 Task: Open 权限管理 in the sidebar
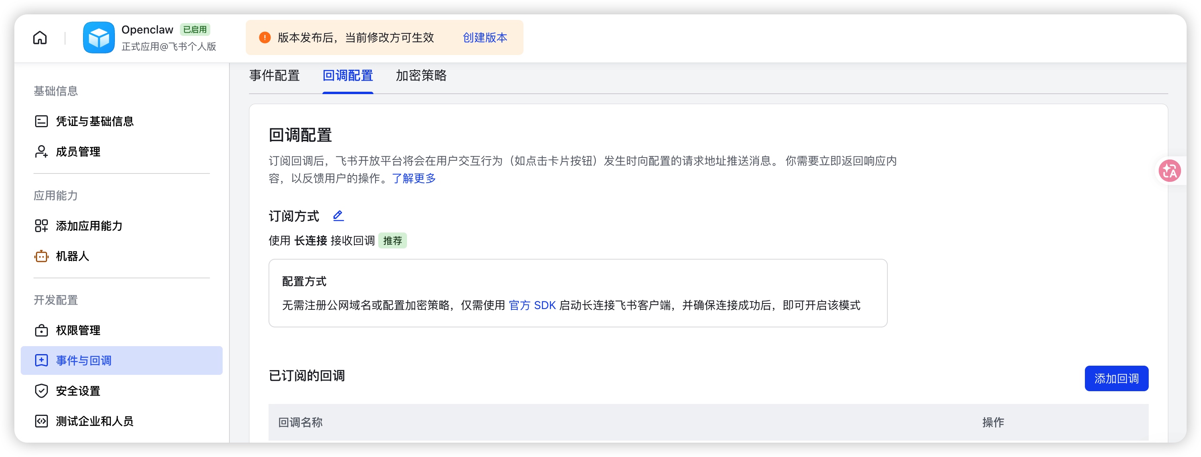(x=78, y=330)
